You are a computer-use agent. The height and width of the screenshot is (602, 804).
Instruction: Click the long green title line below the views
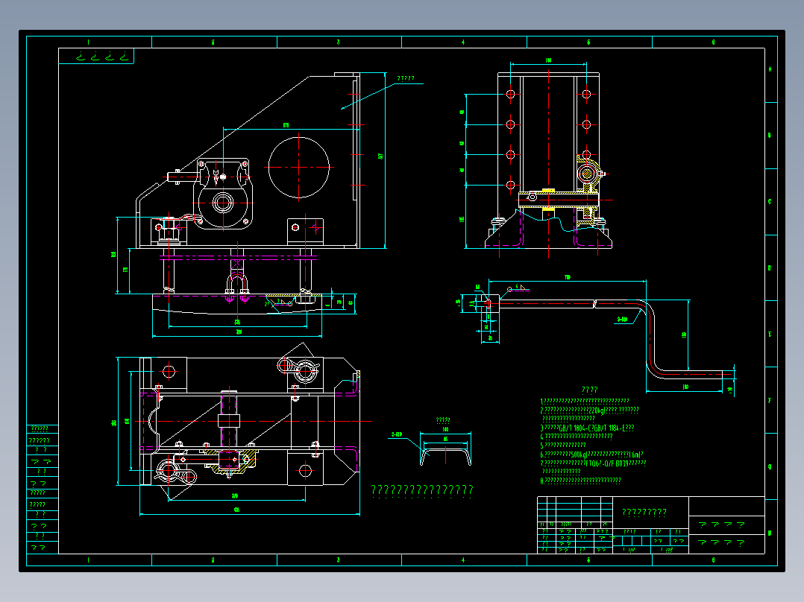421,491
